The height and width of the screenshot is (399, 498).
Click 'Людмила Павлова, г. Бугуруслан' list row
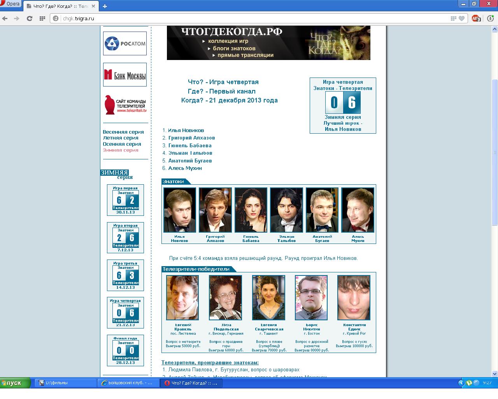[234, 370]
